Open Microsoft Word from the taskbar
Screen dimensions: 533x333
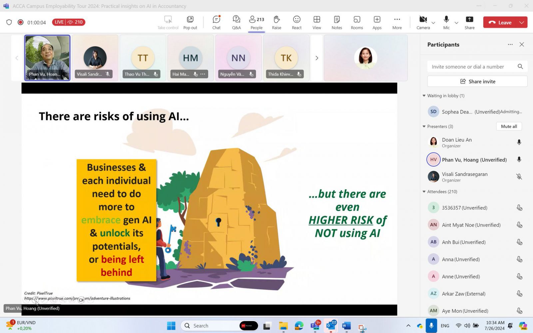pos(346,326)
